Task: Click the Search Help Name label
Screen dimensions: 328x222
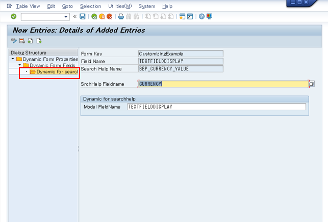Action: (x=101, y=69)
